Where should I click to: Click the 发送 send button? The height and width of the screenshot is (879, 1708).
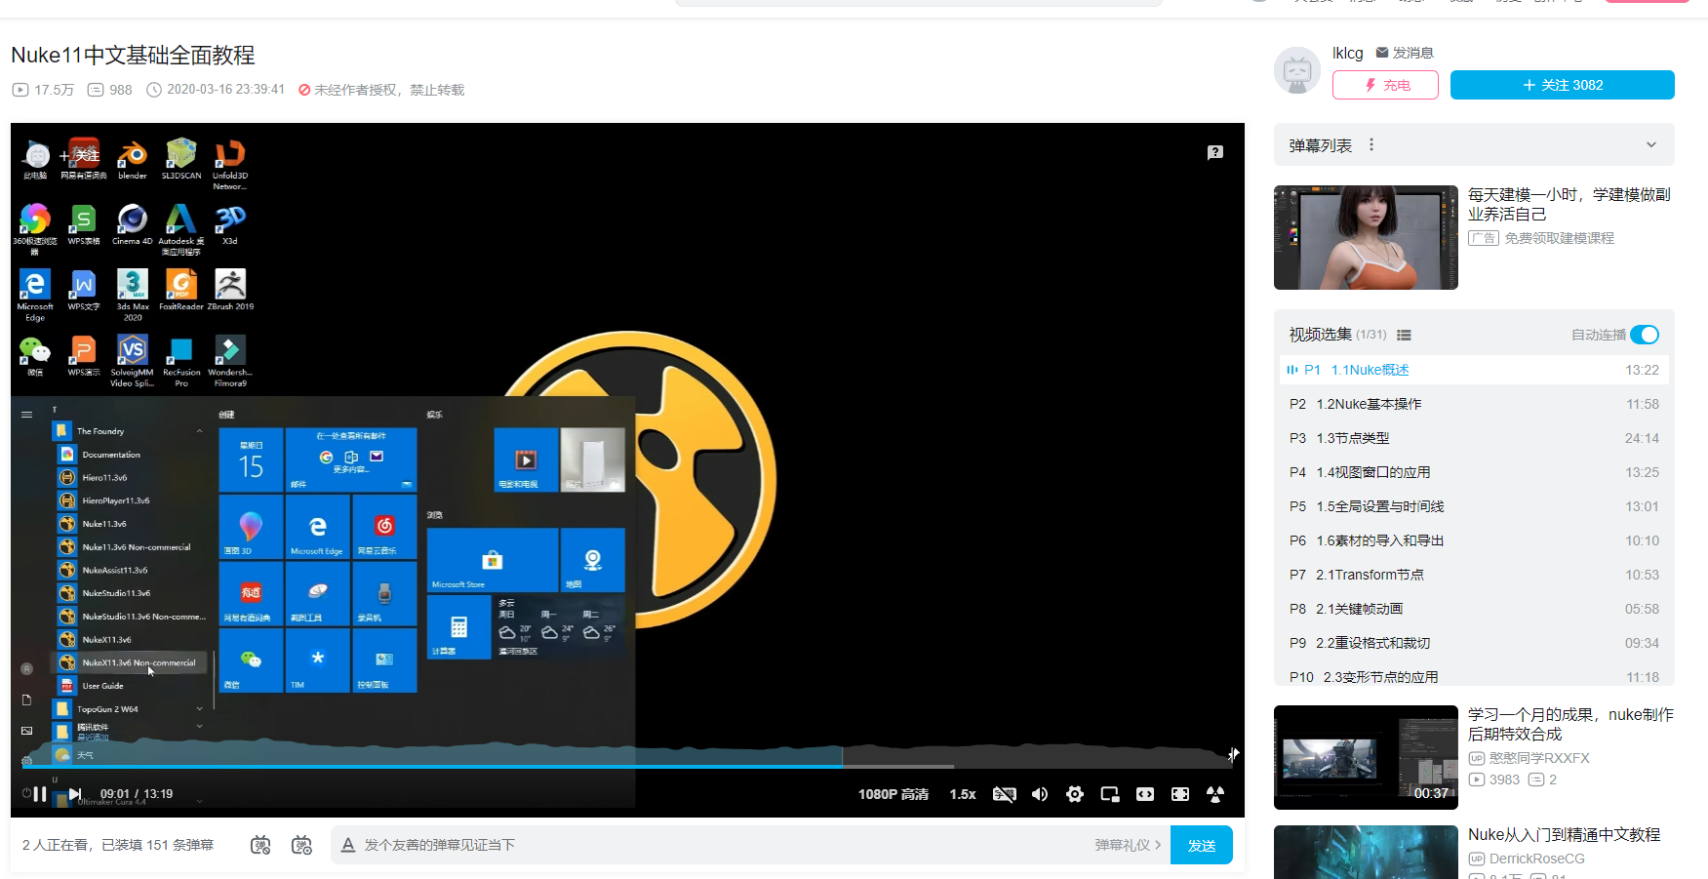(x=1202, y=845)
